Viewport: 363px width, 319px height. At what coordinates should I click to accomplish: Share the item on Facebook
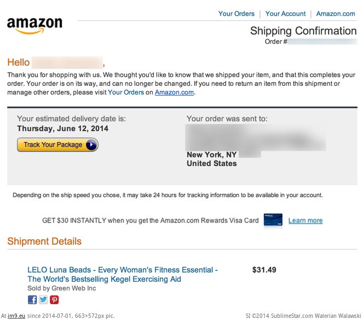pos(32,300)
